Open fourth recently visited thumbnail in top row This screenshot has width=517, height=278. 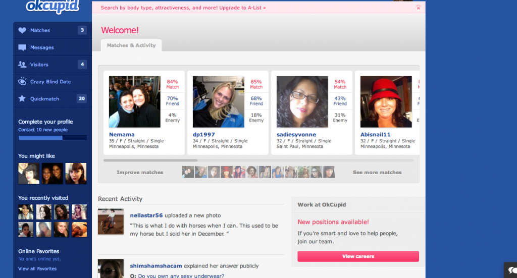(x=79, y=212)
